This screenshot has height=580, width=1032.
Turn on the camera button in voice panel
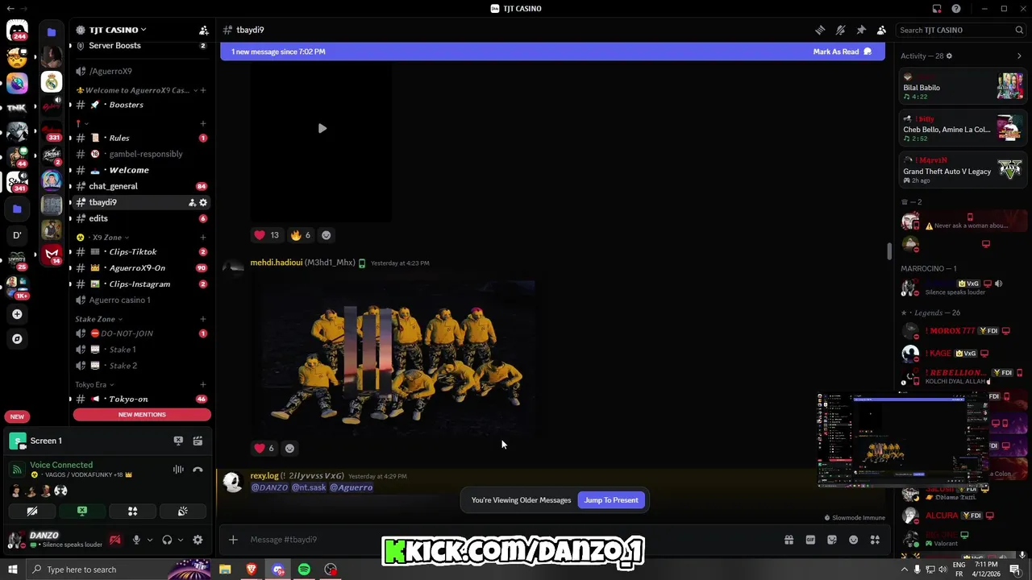tap(32, 511)
